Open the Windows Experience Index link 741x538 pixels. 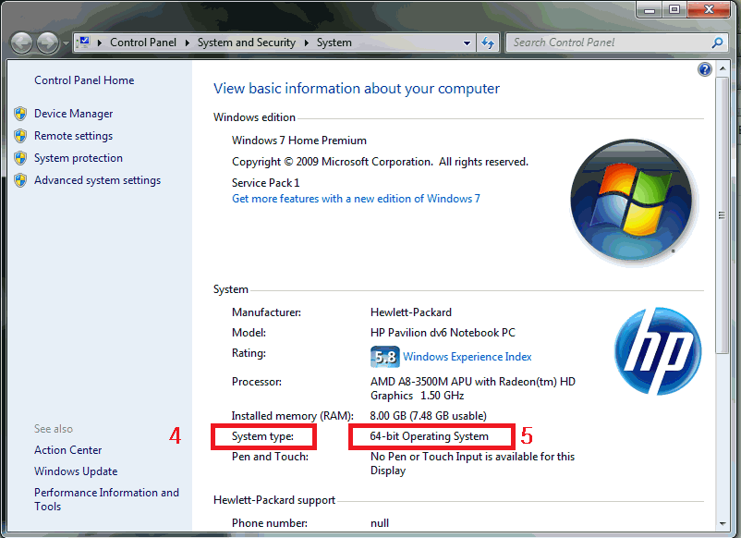pos(467,357)
